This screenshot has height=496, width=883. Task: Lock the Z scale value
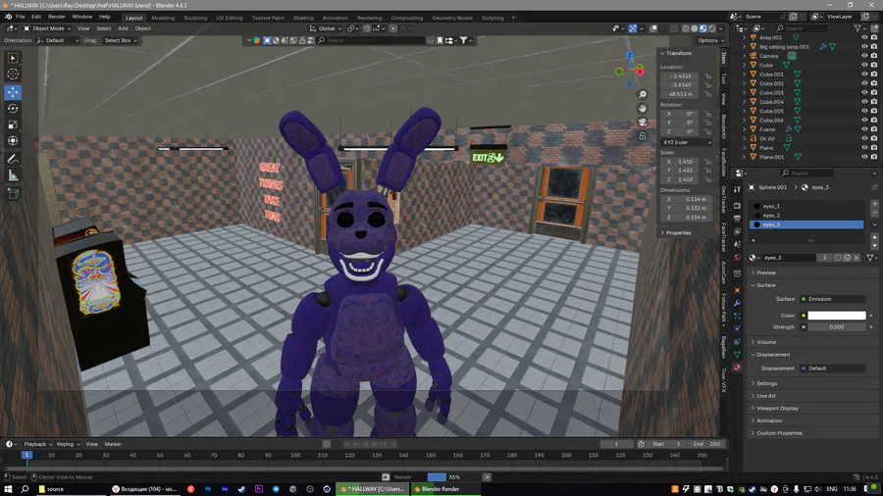[707, 179]
